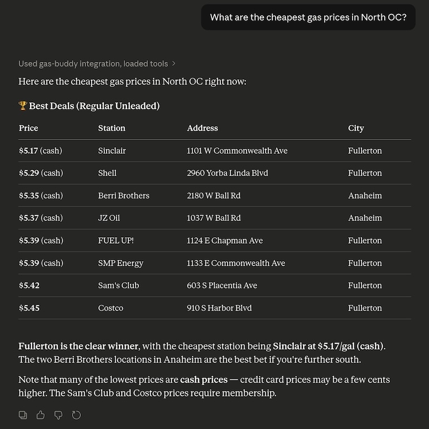
Task: Expand the chevron after loaded tools
Action: tap(173, 64)
